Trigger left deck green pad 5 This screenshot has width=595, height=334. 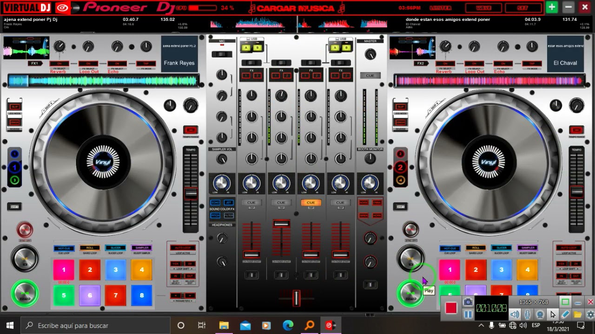pos(64,295)
